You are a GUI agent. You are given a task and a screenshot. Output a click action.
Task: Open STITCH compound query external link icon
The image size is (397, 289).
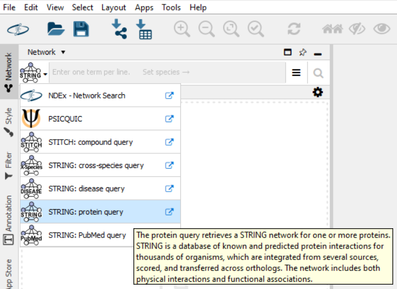[x=170, y=142]
